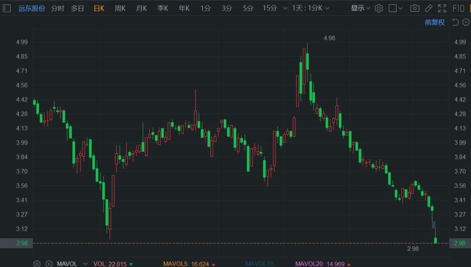
Task: Click the peak candlestick near 4.98
Action: 307,62
